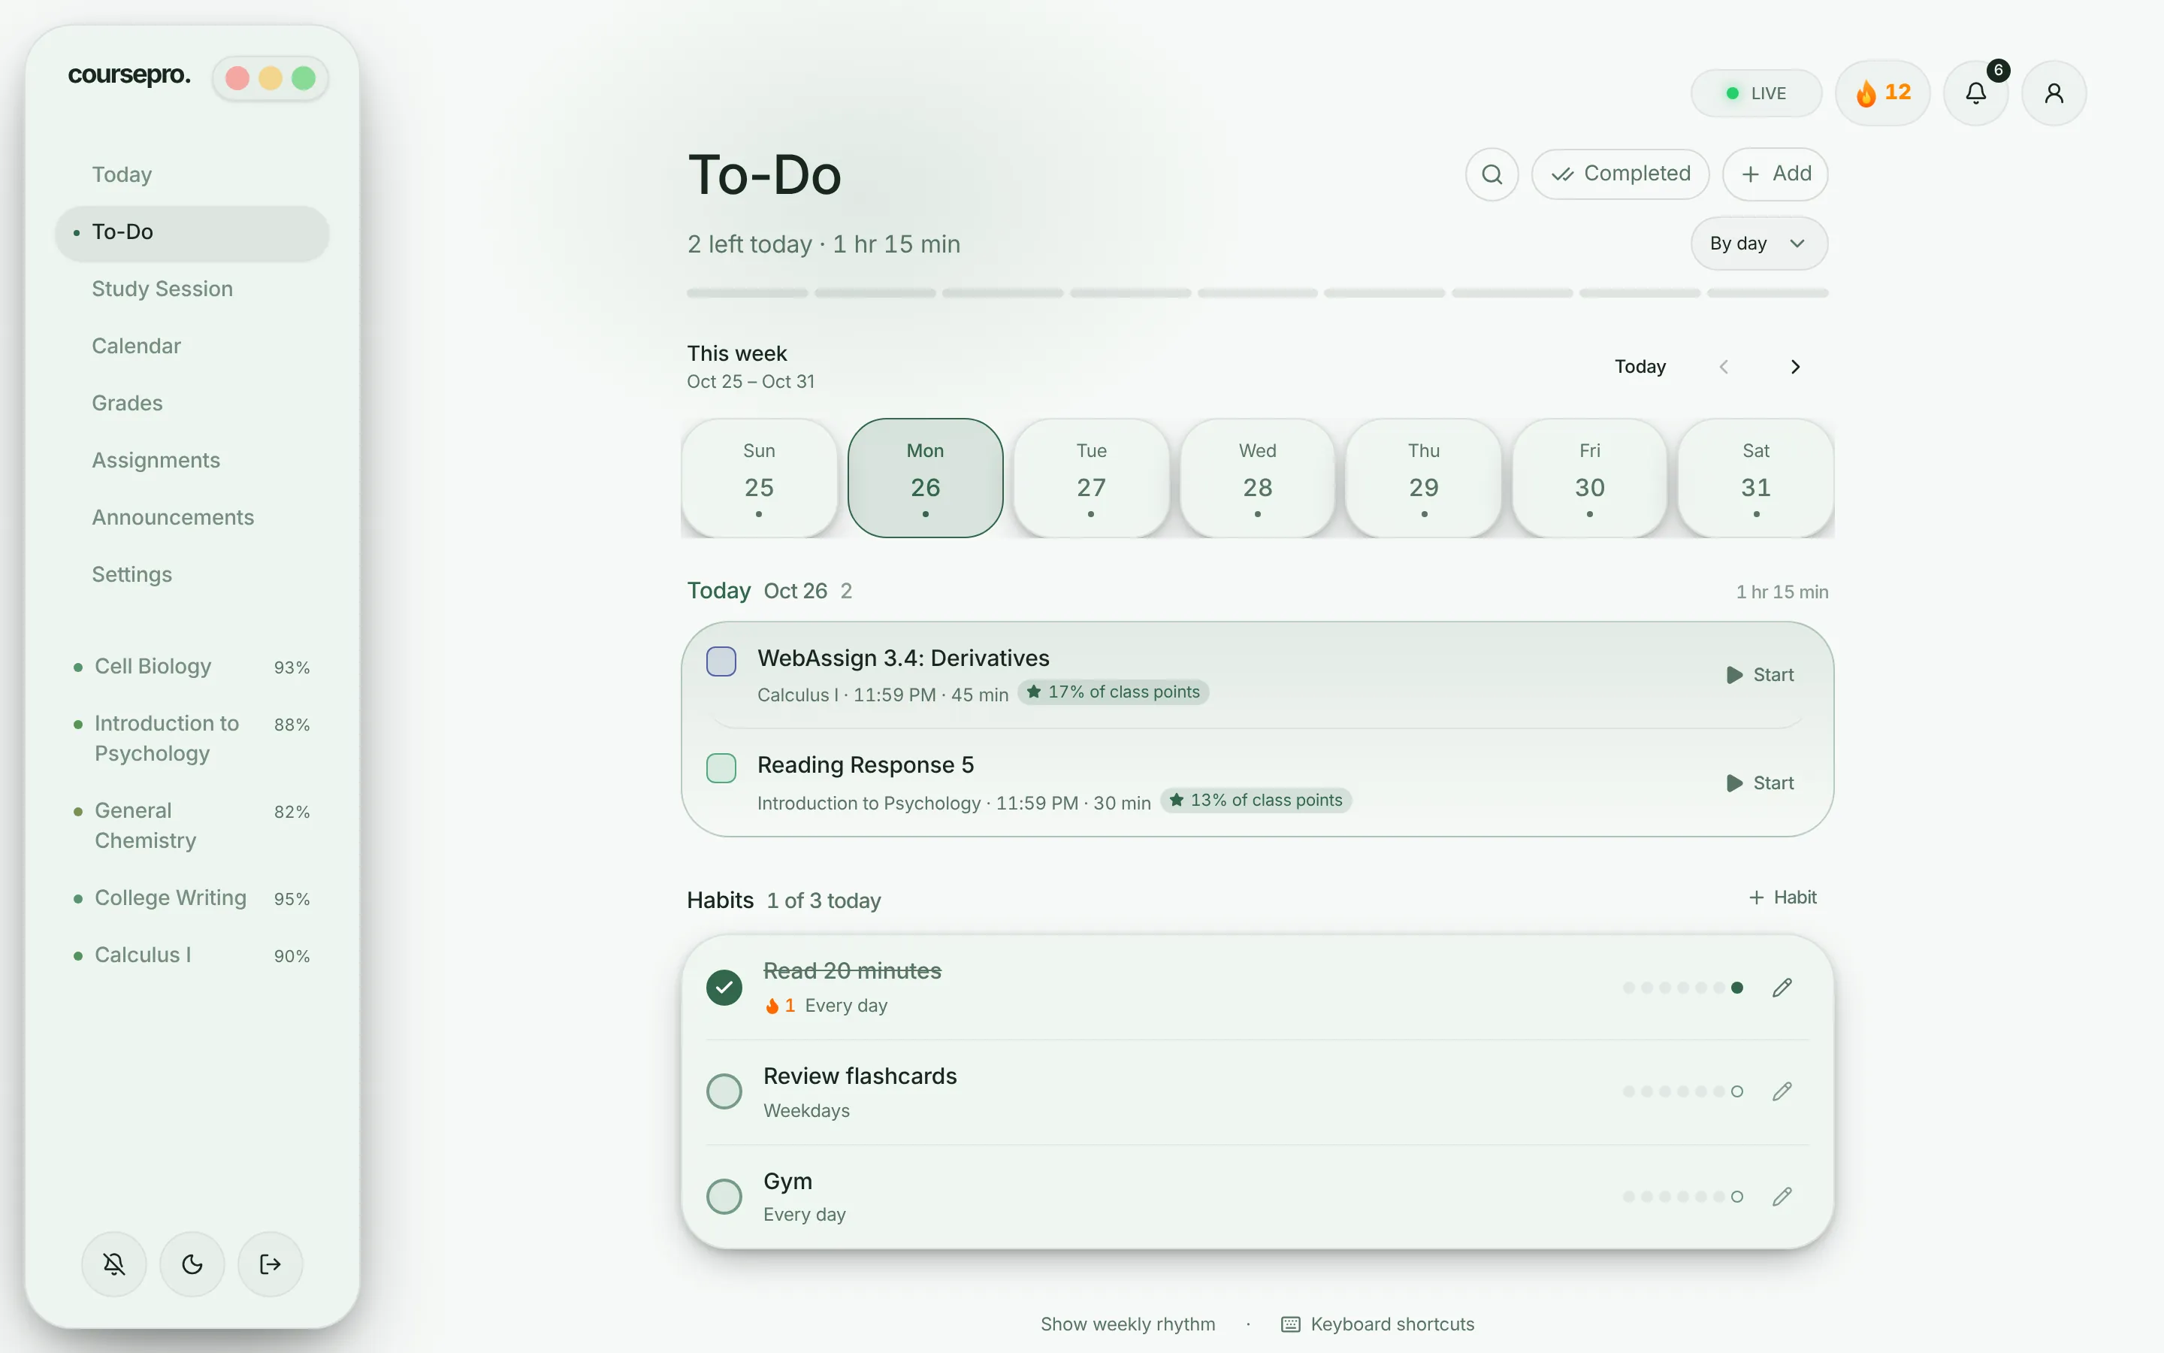This screenshot has height=1353, width=2164.
Task: Mute notifications with the crossed bell icon
Action: pos(114,1264)
